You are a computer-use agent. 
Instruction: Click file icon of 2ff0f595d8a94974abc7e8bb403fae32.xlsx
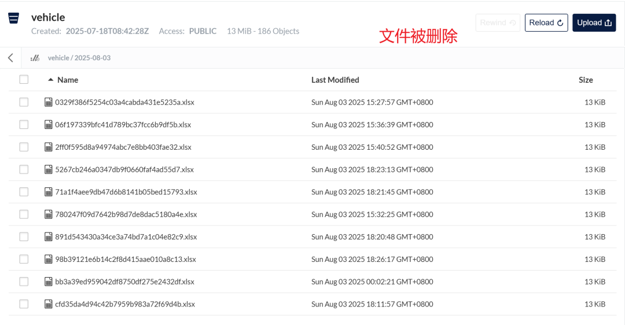coord(48,147)
